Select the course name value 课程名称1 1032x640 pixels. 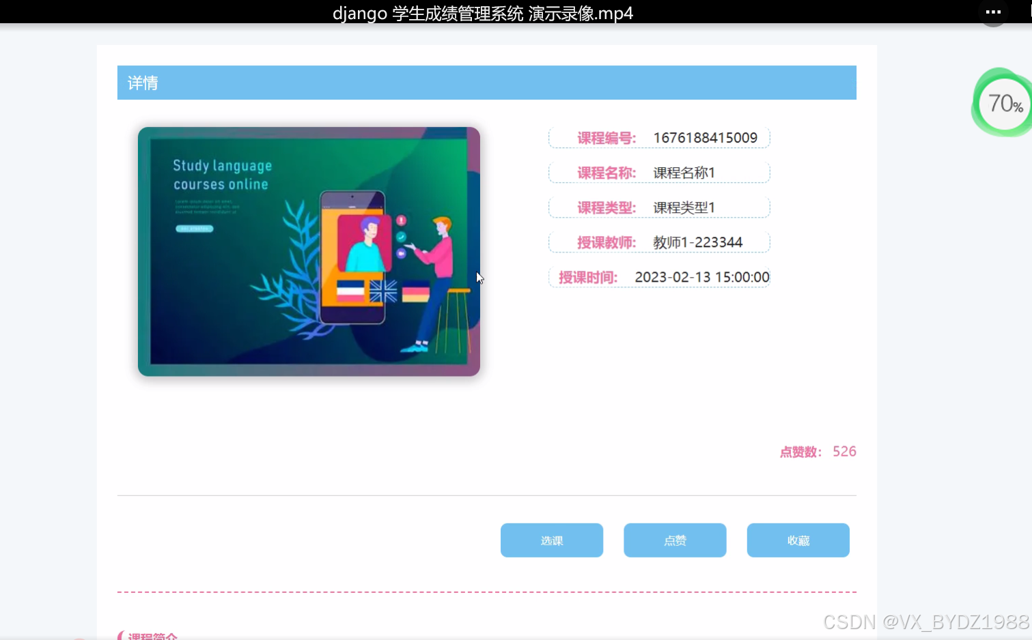coord(684,173)
